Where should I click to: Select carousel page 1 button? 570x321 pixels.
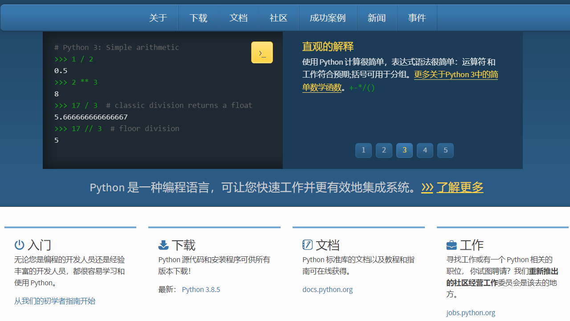(x=363, y=150)
